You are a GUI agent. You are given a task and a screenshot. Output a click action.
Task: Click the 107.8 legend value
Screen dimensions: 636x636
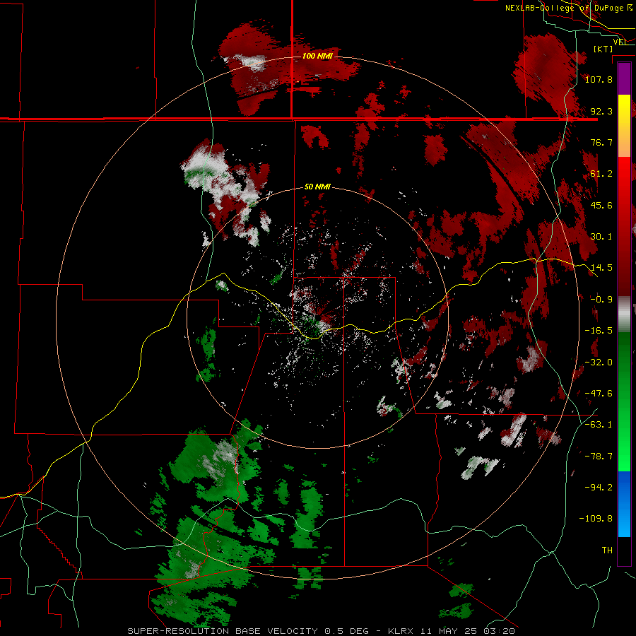click(599, 79)
